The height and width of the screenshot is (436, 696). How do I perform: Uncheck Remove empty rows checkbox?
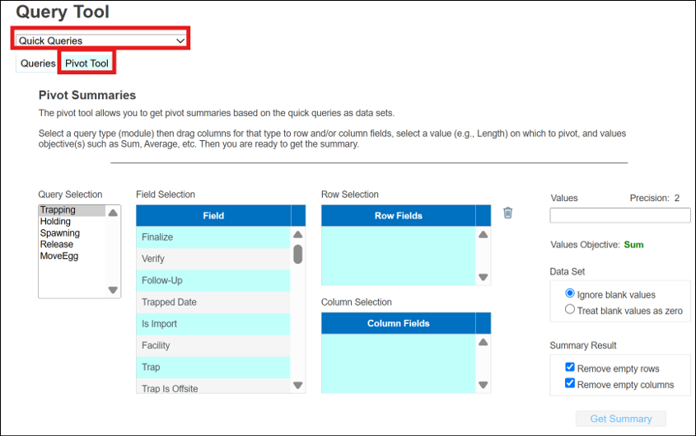point(570,368)
